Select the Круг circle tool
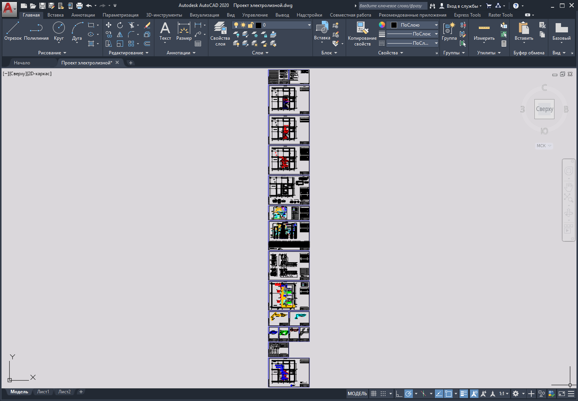The height and width of the screenshot is (401, 578). coord(59,31)
